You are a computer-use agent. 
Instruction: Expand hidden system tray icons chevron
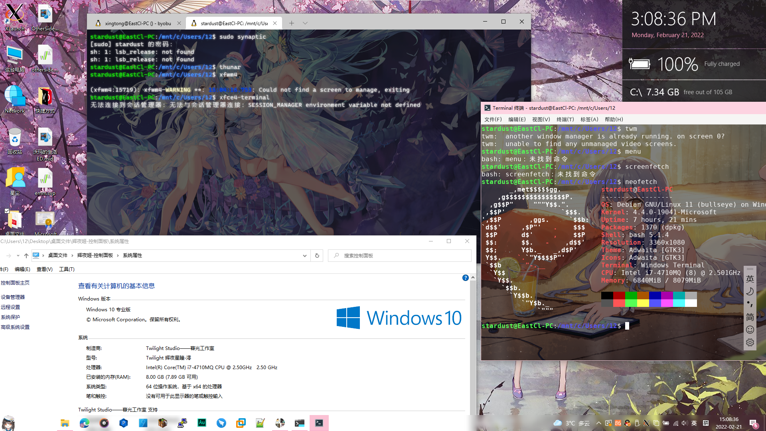coord(599,423)
